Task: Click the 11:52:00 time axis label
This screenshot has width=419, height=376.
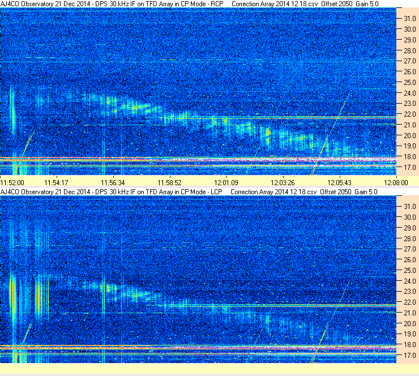Action: coord(12,183)
